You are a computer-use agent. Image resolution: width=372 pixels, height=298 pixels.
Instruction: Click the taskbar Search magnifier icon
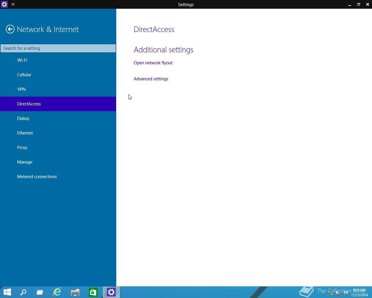23,292
